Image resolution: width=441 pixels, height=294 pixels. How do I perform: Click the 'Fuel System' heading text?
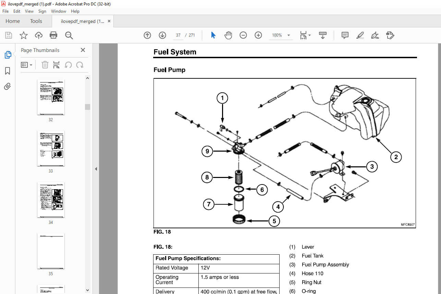pyautogui.click(x=175, y=52)
